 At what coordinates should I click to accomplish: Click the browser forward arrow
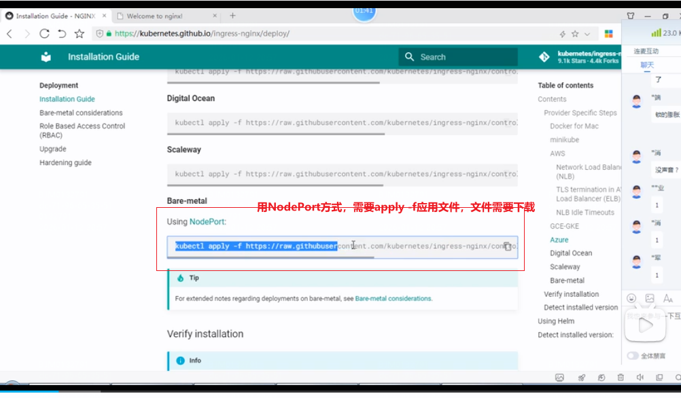tap(27, 34)
